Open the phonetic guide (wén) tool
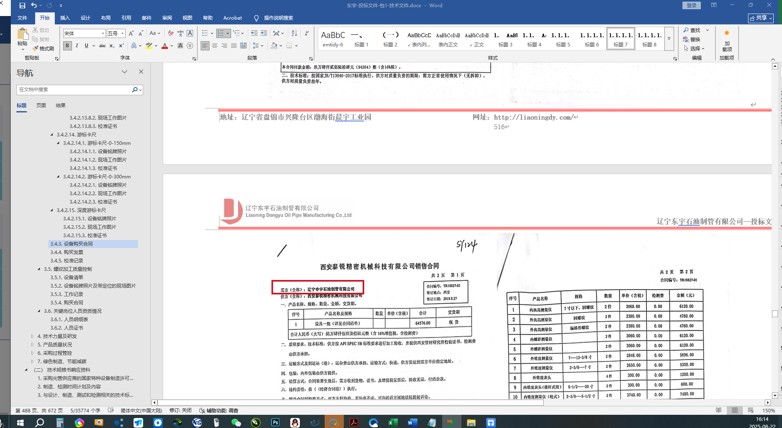 [180, 34]
